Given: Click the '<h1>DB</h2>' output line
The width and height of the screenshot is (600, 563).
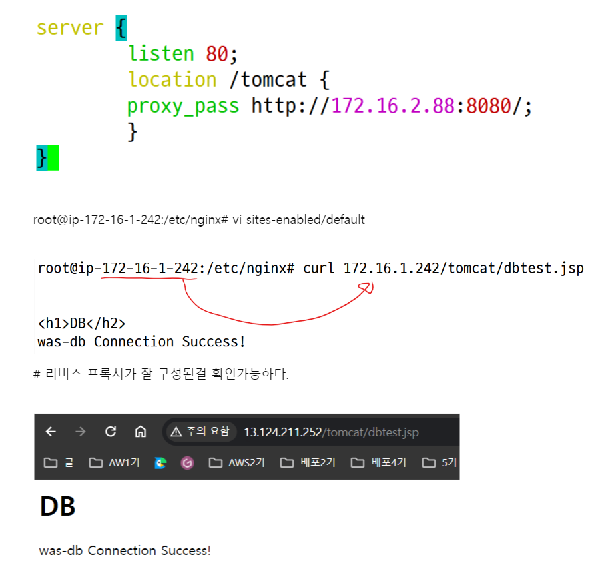Looking at the screenshot, I should click(x=81, y=324).
